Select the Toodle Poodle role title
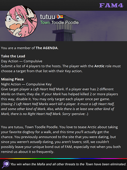 tap(65, 22)
